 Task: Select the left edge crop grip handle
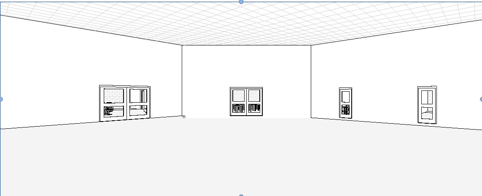pos(1,99)
